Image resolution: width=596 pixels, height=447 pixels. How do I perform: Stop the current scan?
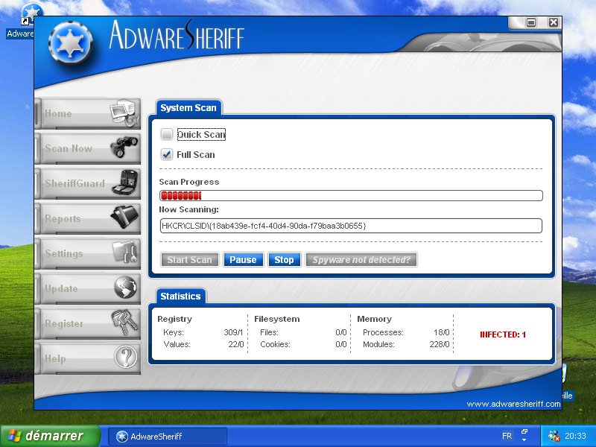point(285,259)
